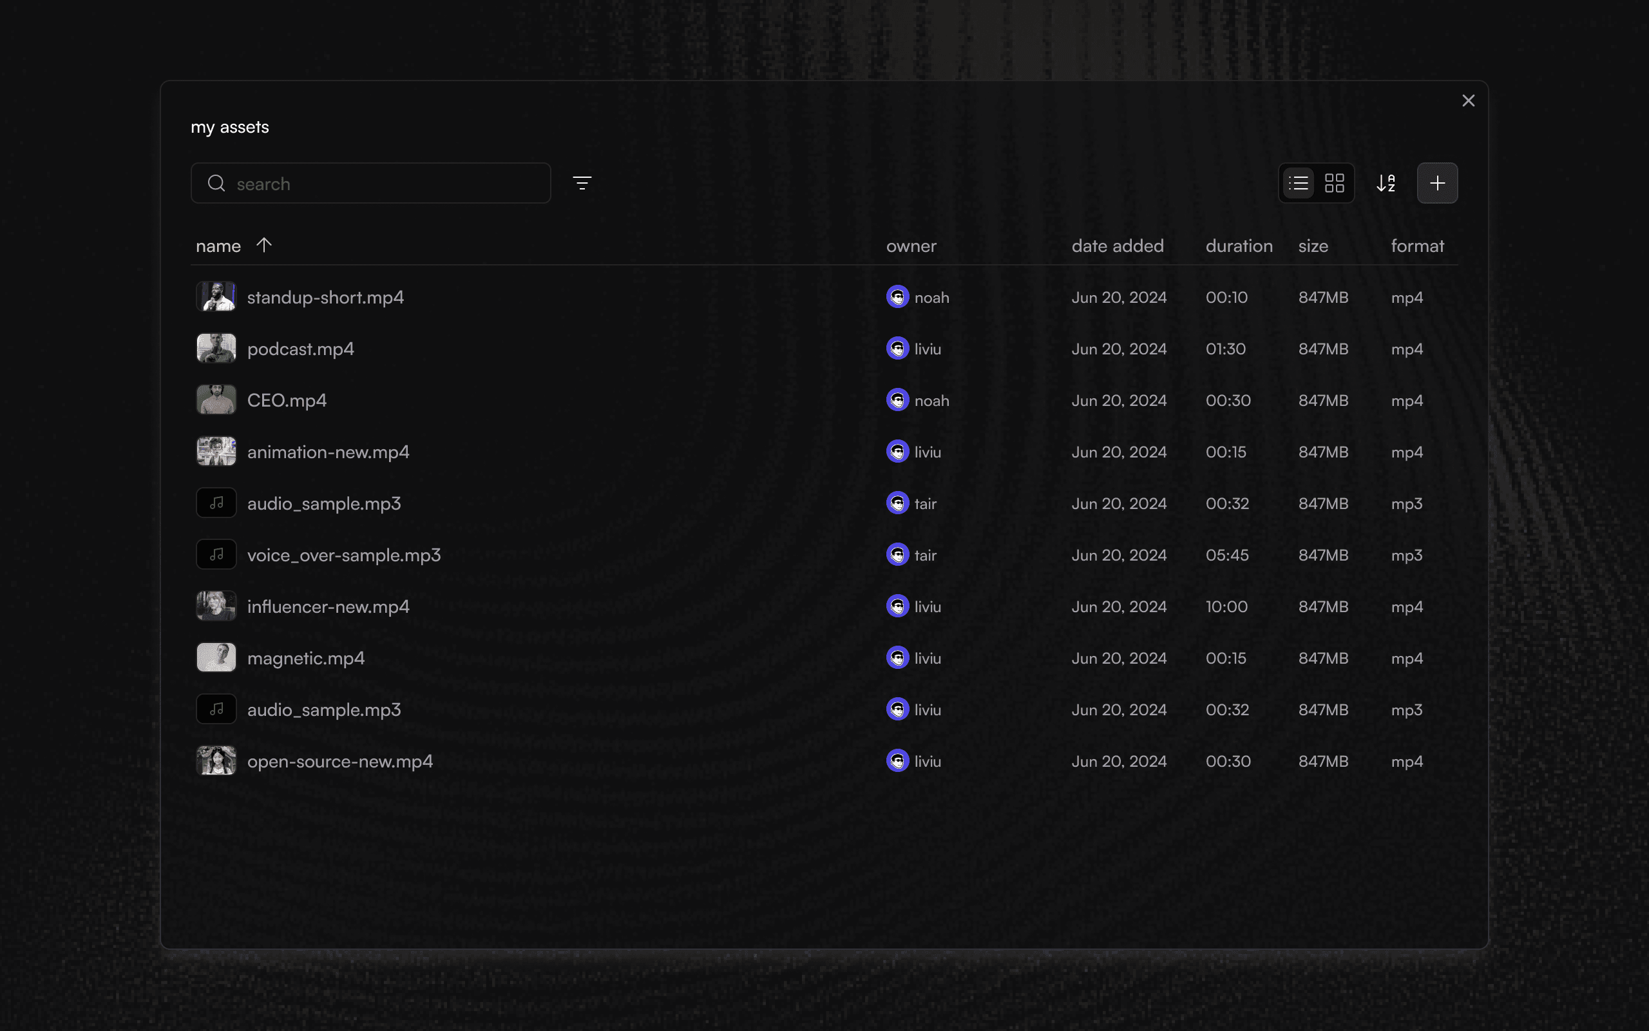This screenshot has width=1649, height=1031.
Task: Click the music note icon beside voice_over-sample.mp3
Action: coord(216,554)
